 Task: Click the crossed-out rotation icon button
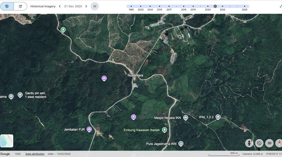pos(259,143)
